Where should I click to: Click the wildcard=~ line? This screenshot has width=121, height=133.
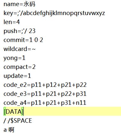point(20,49)
